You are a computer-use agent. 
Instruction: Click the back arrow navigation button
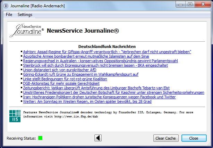[x=98, y=138]
